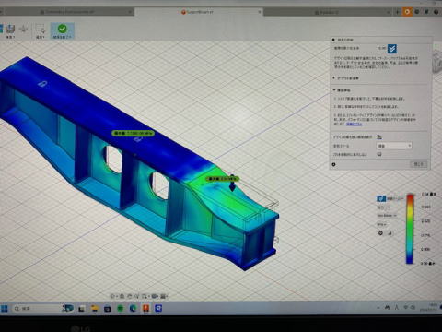442x332 pixels.
Task: Switch to the first document tab
Action: coord(70,12)
